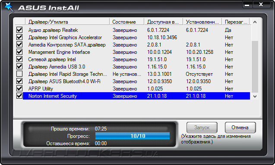This screenshot has width=275, height=165.
Task: Click installed version 10.0.20.1258 cell
Action: click(199, 52)
